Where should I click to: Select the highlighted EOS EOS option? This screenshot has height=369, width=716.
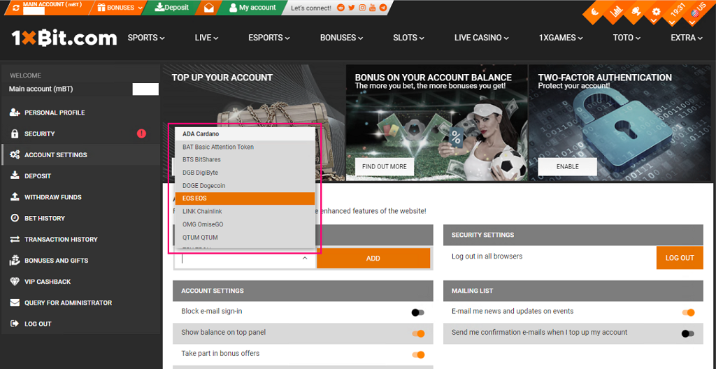(x=245, y=198)
